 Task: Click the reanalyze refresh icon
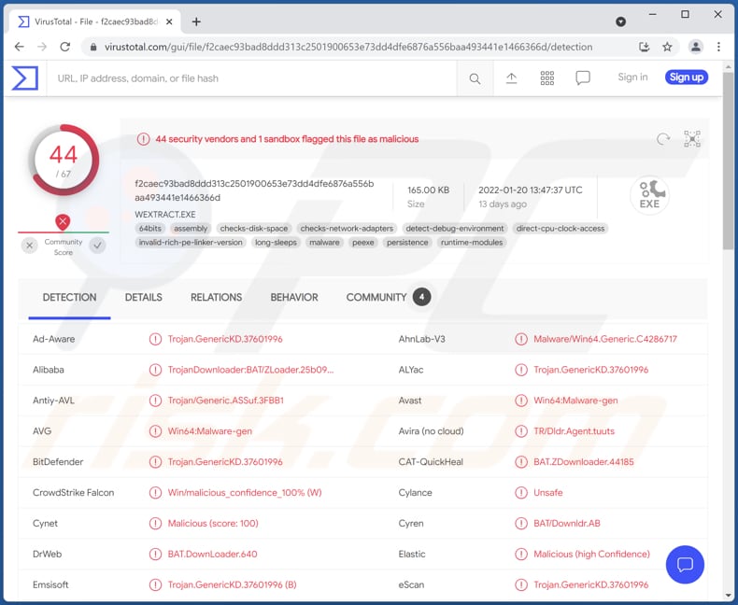[x=663, y=139]
